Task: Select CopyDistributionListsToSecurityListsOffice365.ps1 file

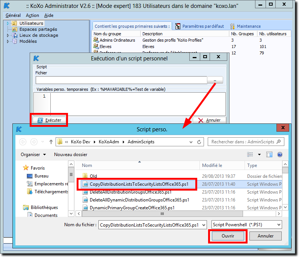Action: (x=139, y=184)
